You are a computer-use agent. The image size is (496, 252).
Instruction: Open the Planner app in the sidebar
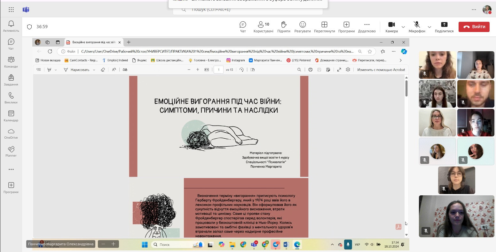click(x=11, y=151)
